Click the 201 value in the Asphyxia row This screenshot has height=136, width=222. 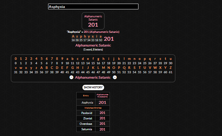[102, 102]
